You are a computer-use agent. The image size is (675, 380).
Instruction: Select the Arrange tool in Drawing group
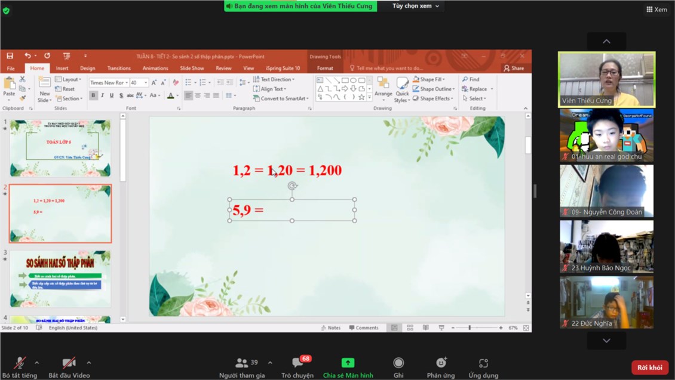(383, 88)
